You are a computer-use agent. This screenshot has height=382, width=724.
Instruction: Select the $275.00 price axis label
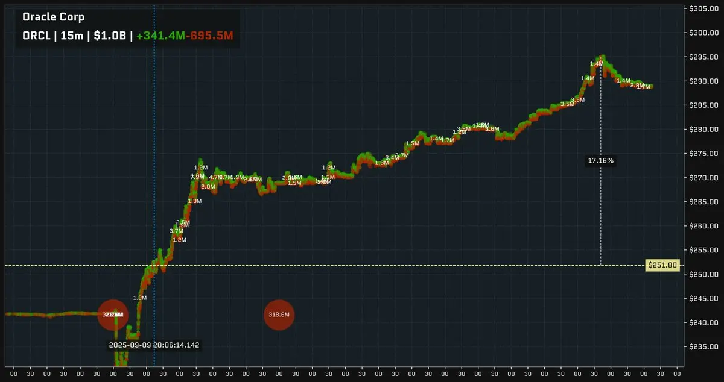[705, 153]
